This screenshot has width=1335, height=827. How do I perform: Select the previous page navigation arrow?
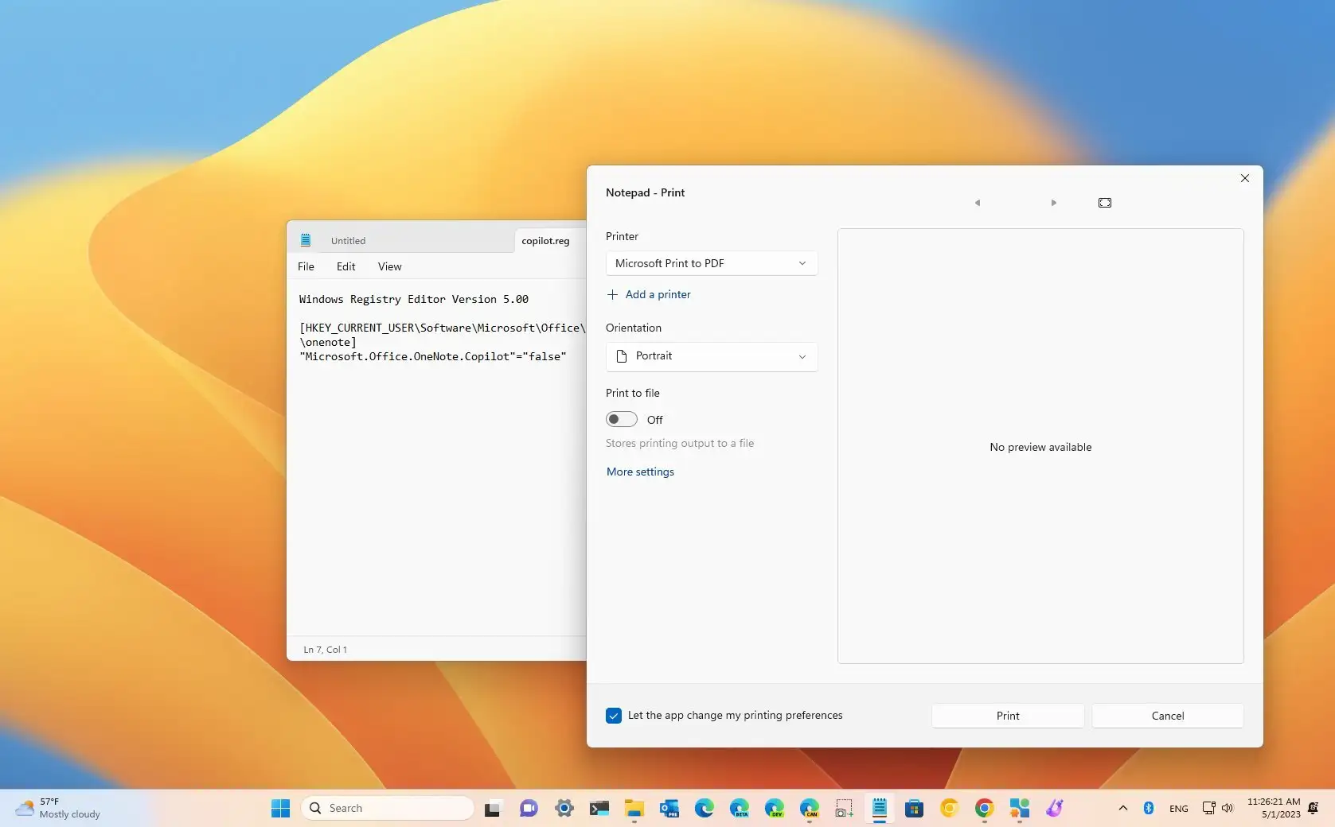[x=978, y=203]
